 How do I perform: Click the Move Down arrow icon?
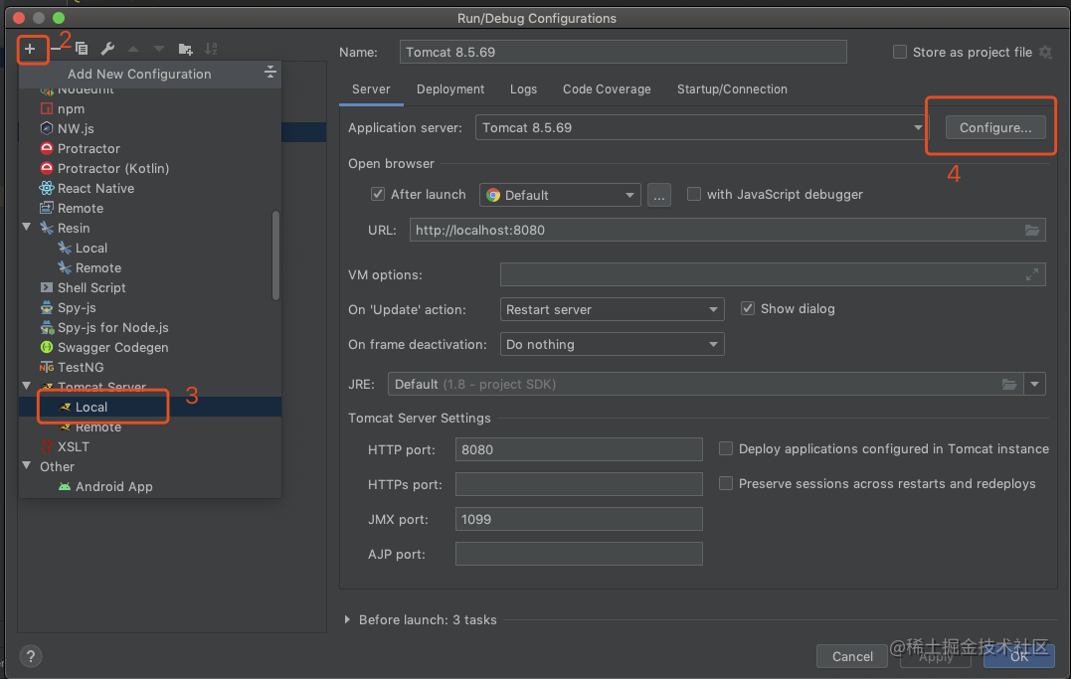coord(159,49)
